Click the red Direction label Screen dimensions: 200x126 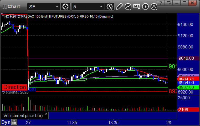[15, 87]
